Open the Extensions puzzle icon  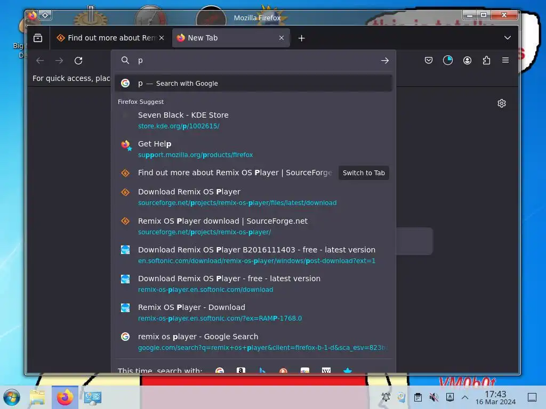[x=486, y=61]
